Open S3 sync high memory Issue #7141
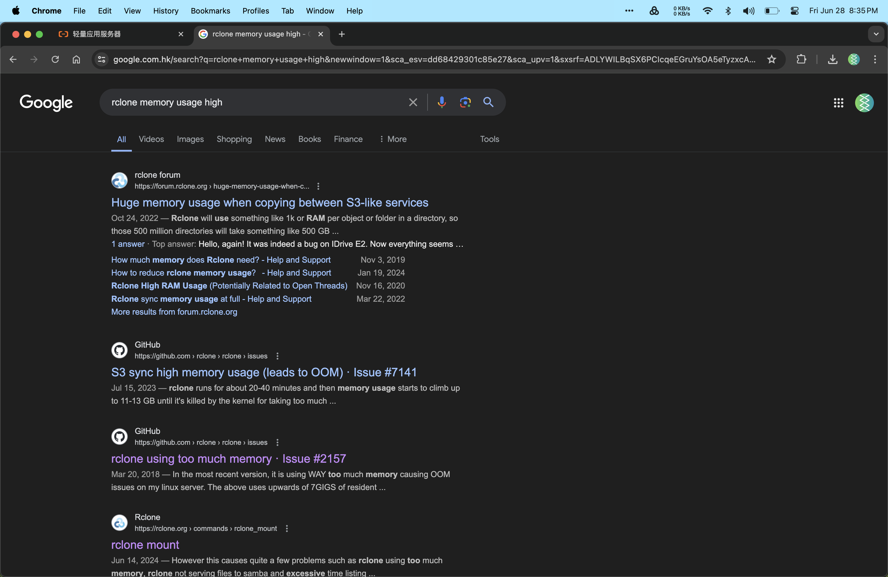 pos(264,372)
